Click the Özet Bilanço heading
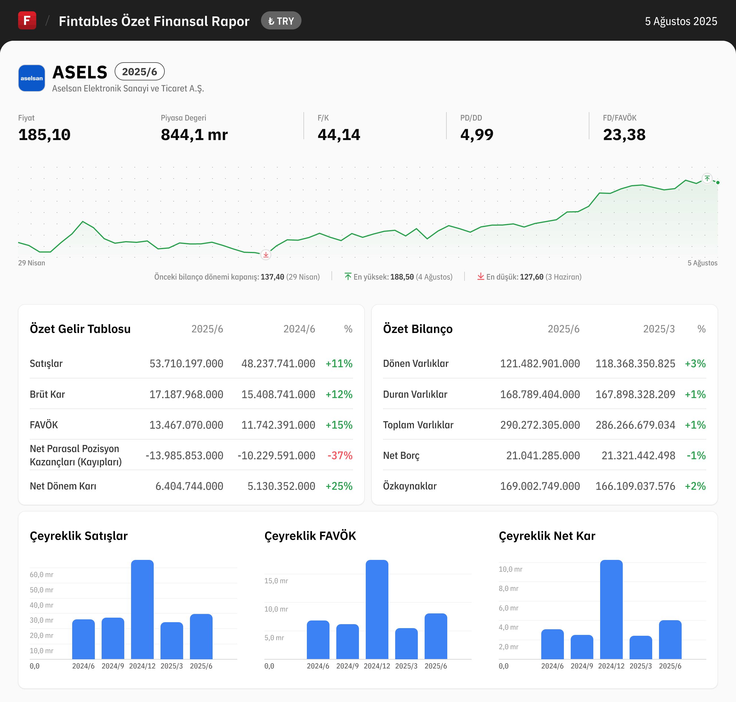This screenshot has height=702, width=736. point(418,329)
